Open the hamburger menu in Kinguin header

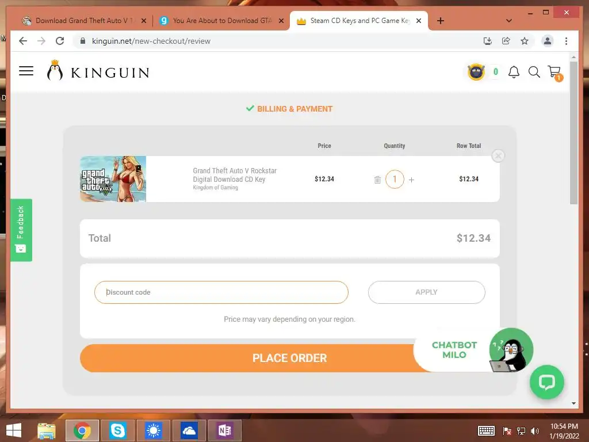[x=26, y=71]
